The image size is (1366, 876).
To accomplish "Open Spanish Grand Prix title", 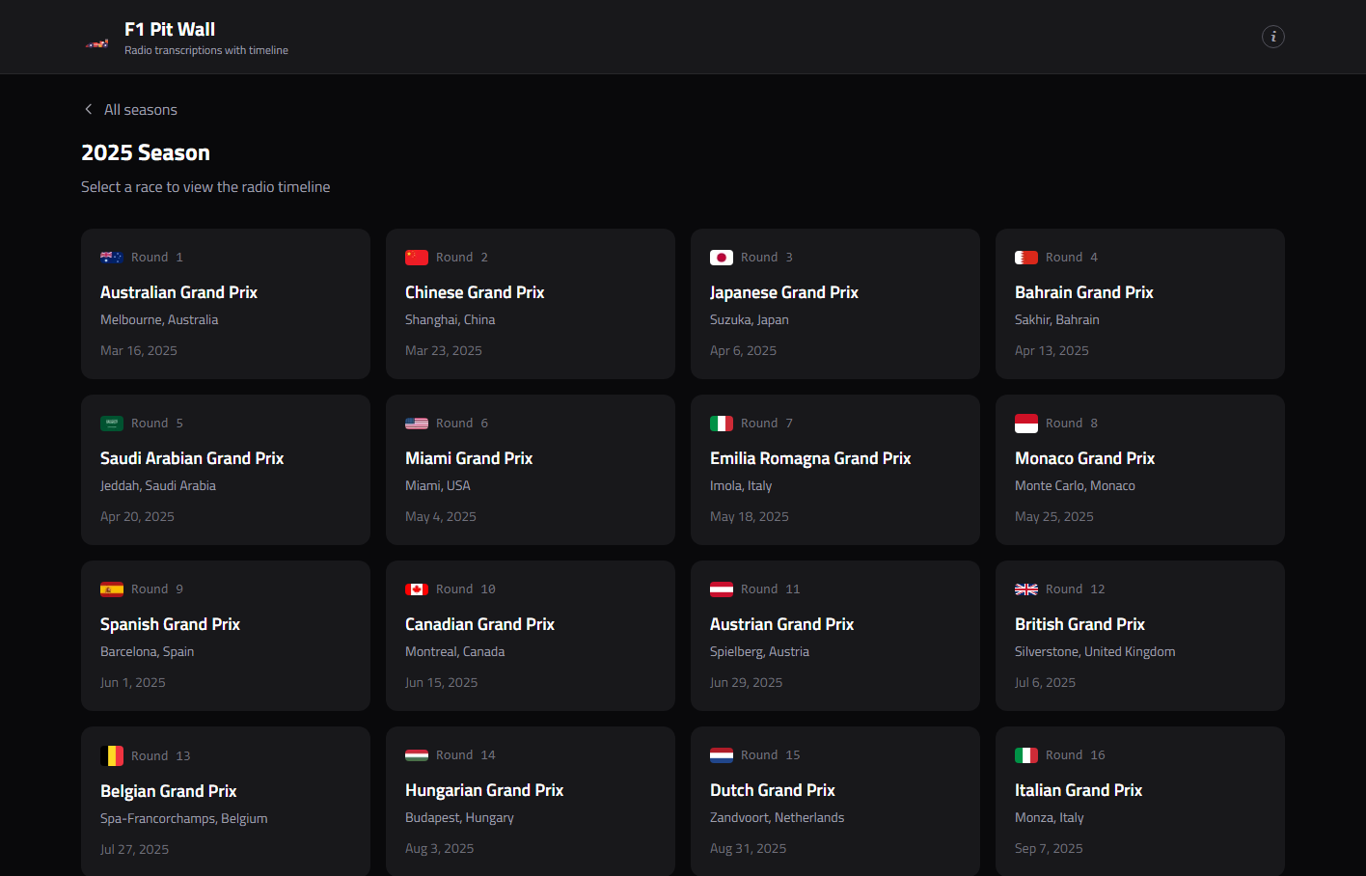I will pos(170,624).
